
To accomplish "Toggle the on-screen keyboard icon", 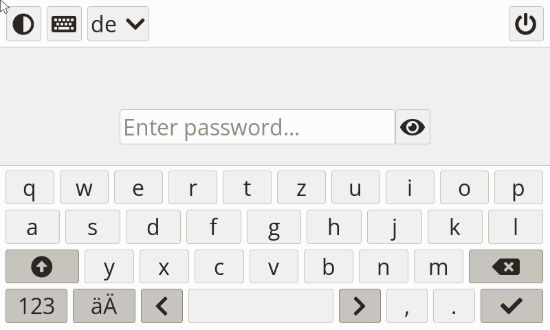I will coord(64,24).
